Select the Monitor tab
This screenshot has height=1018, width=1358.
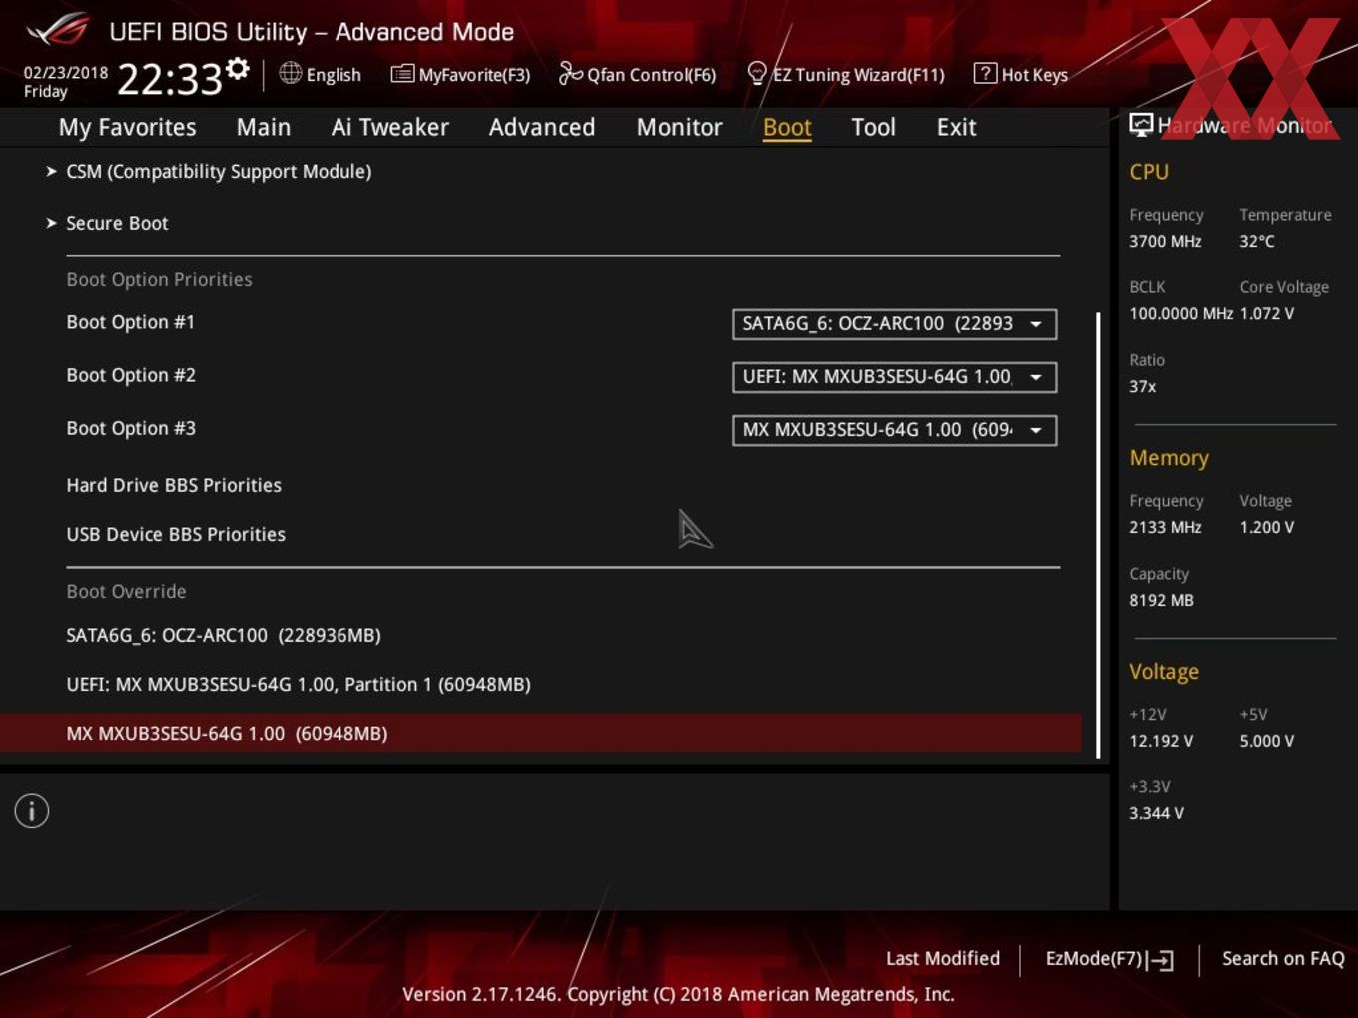(680, 127)
